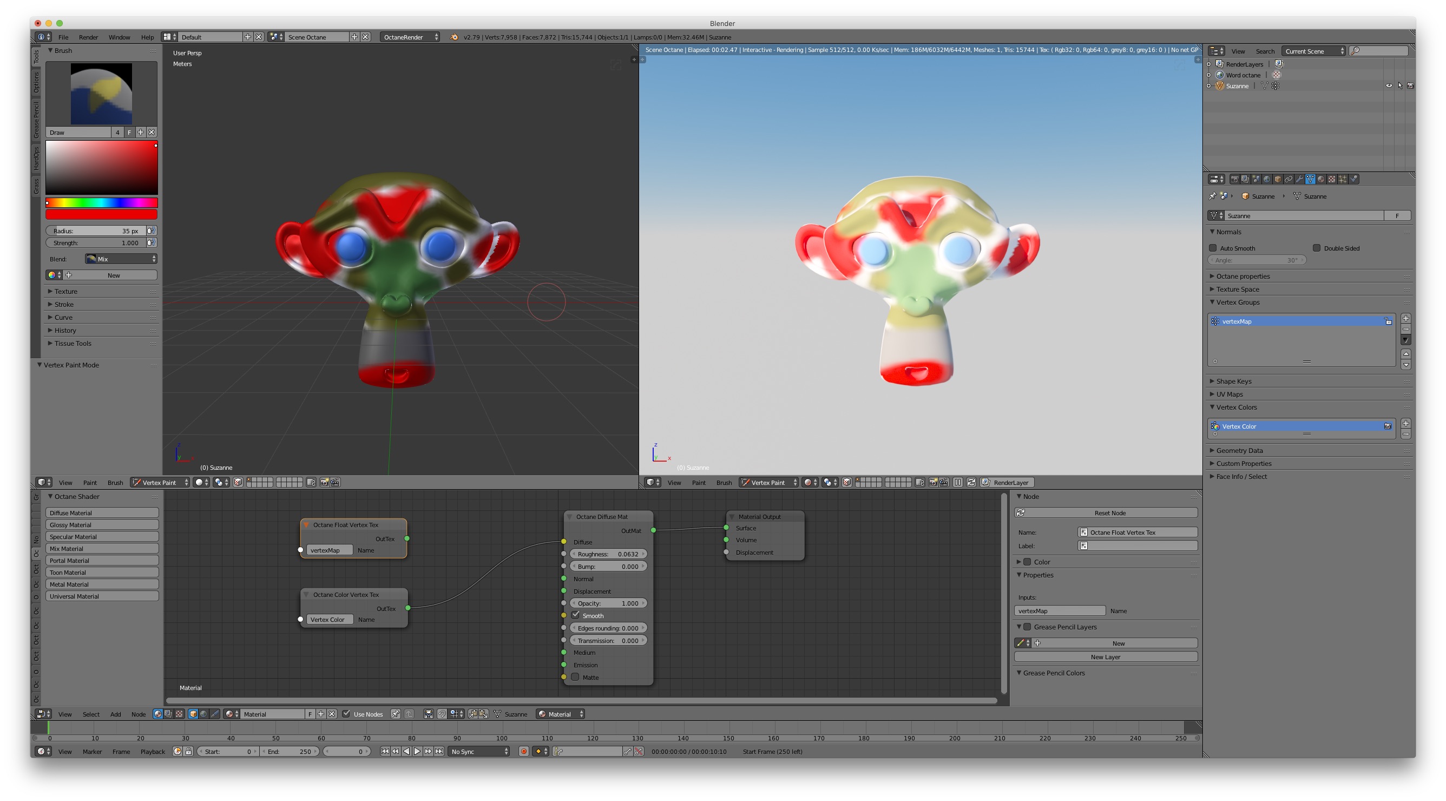The width and height of the screenshot is (1446, 801).
Task: Click the Glossy Material button
Action: click(102, 525)
